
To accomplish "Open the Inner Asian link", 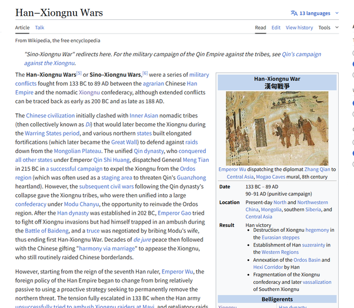I will coord(143,116).
